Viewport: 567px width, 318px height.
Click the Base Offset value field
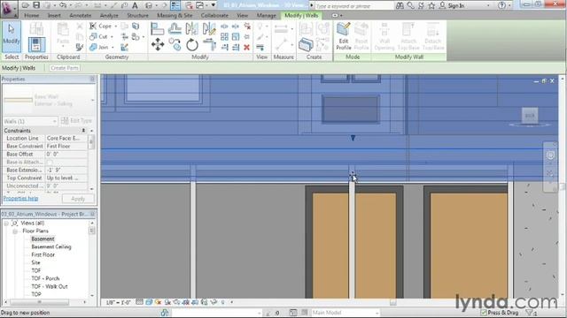coord(66,154)
